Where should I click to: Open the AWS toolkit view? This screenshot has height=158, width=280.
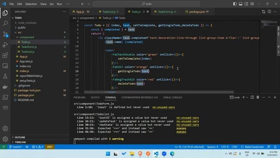point(5,108)
